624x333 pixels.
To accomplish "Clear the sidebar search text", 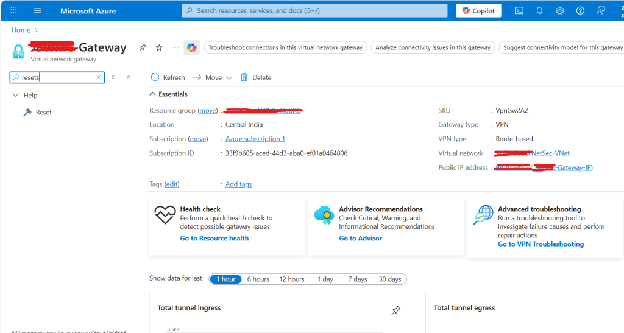I will tap(99, 77).
